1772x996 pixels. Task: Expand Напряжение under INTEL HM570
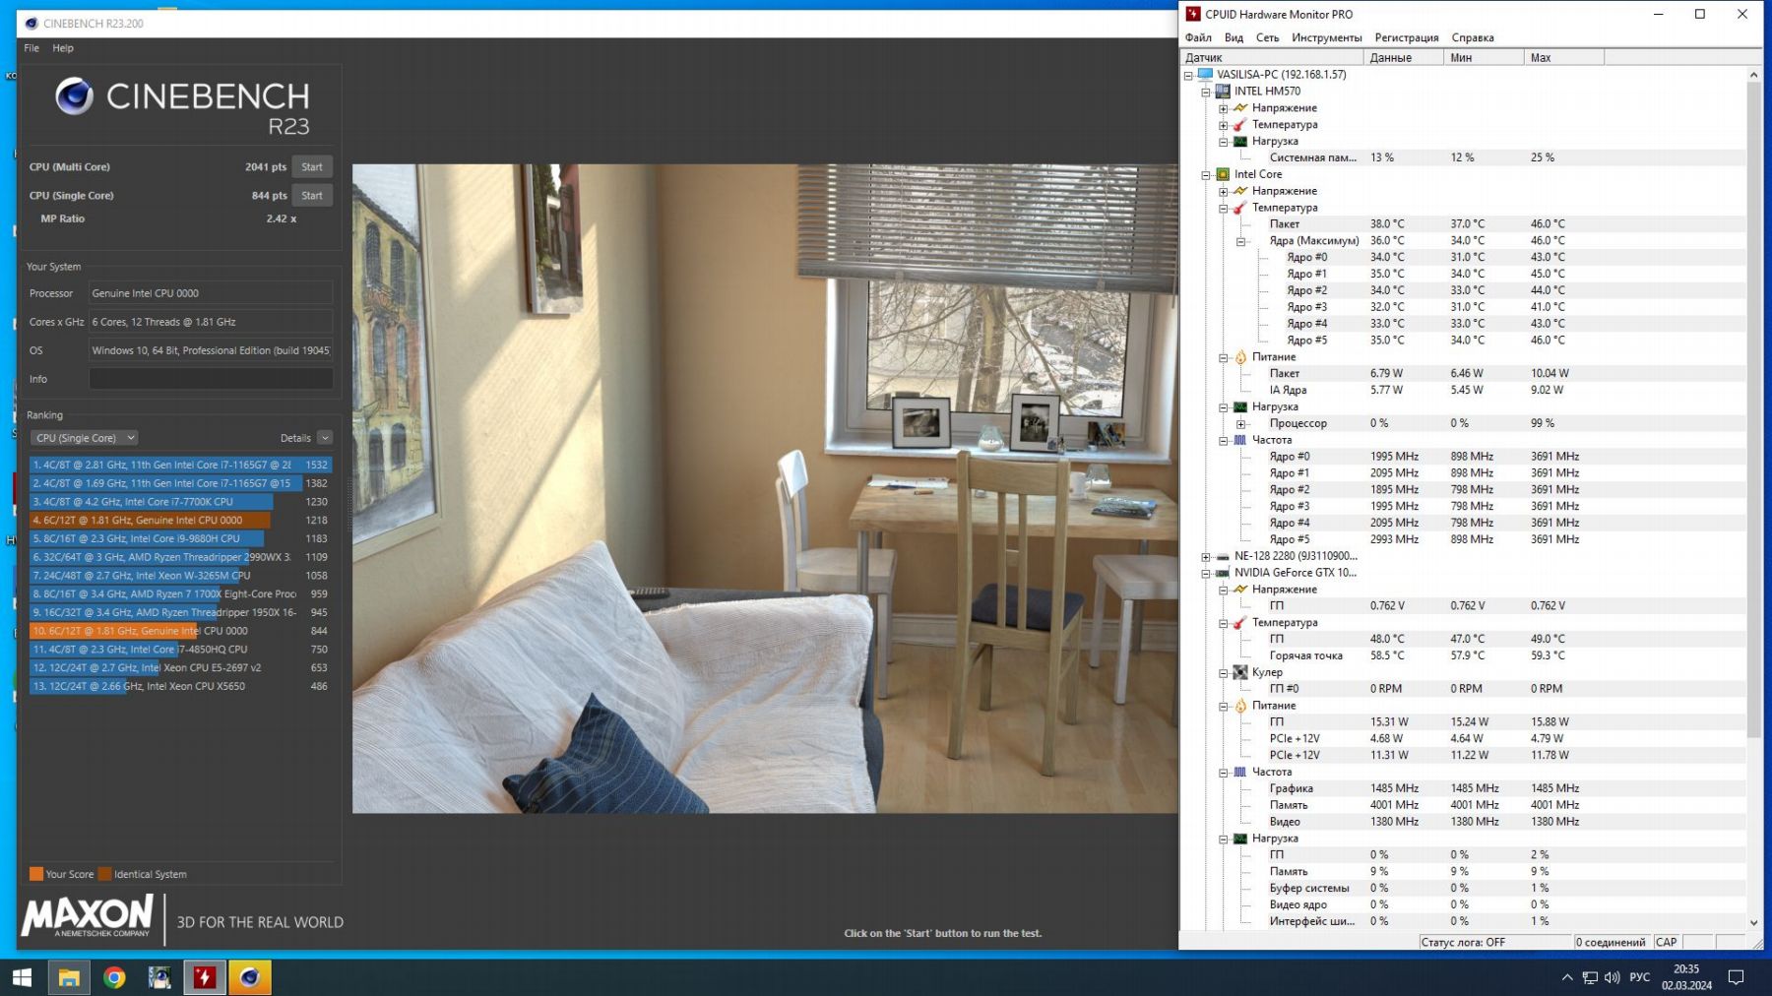click(x=1224, y=108)
